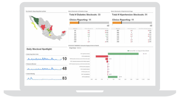The width and height of the screenshot is (177, 97).
Task: Open the Drug Group Diabetes filter value
Action: (79, 48)
